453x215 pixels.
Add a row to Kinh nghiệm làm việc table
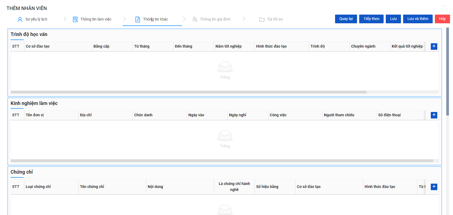point(434,115)
